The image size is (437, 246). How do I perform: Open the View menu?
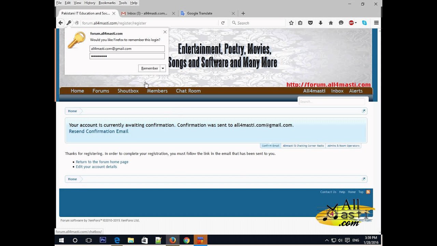pos(77,3)
